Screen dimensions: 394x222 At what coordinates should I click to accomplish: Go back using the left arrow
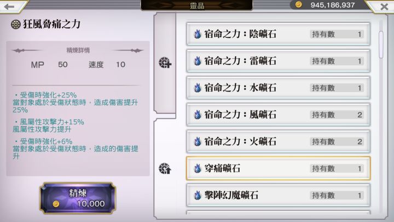point(9,7)
